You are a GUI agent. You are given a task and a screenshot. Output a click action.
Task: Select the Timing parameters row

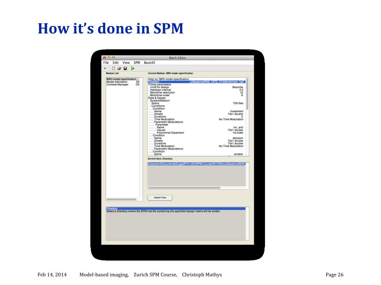pos(196,85)
